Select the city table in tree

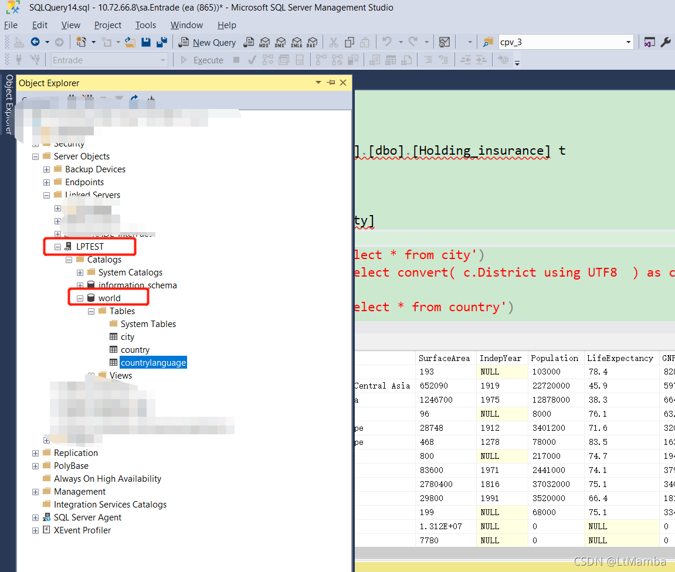(127, 337)
